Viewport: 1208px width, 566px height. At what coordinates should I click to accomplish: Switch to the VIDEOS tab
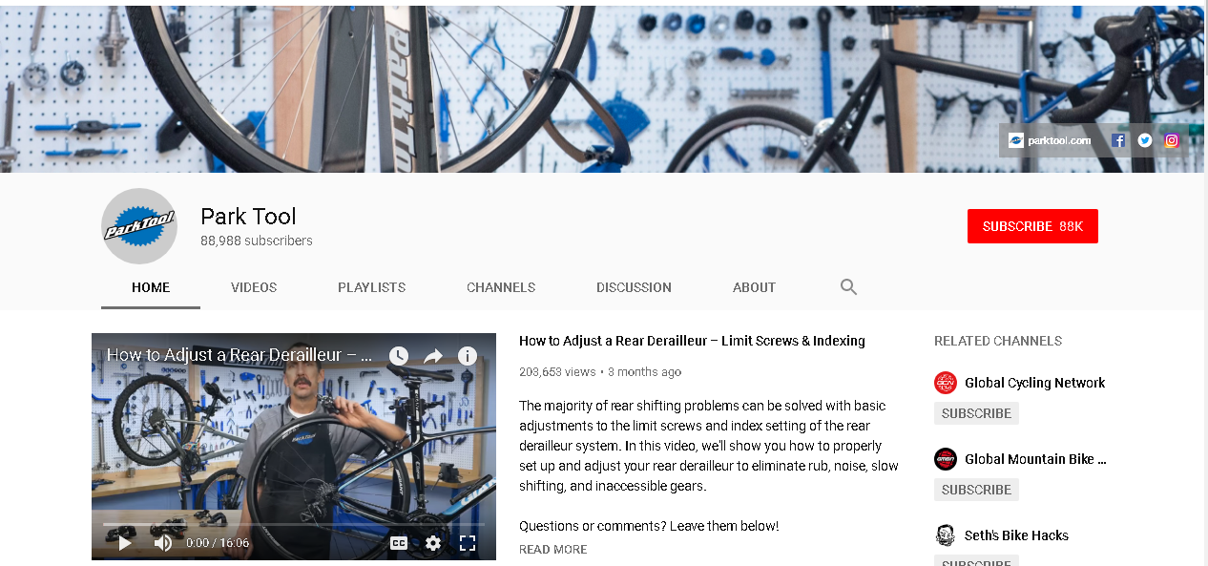254,287
